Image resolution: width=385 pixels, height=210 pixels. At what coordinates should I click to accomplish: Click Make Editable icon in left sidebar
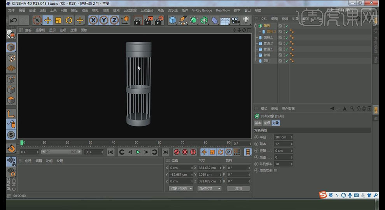(x=11, y=34)
